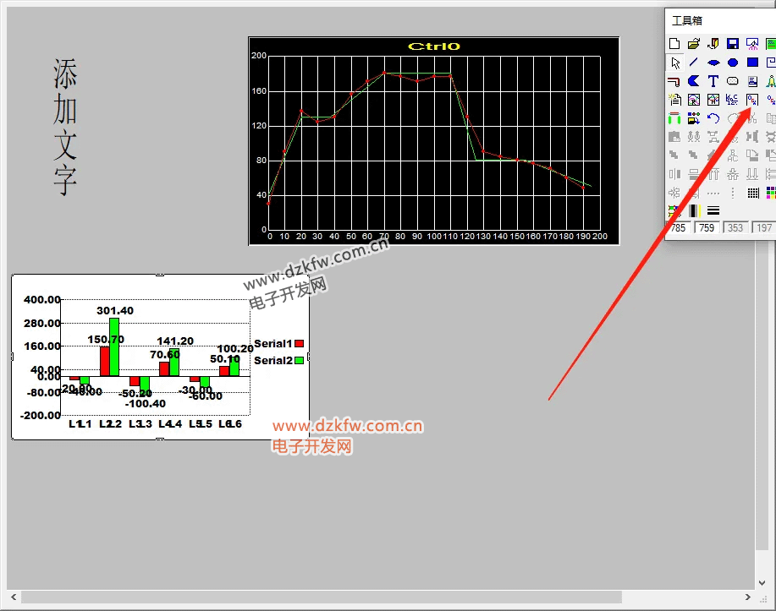This screenshot has width=776, height=611.
Task: Open a file with the folder icon
Action: click(x=694, y=44)
